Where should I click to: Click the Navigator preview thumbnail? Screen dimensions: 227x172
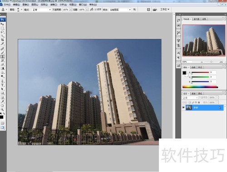pyautogui.click(x=204, y=40)
